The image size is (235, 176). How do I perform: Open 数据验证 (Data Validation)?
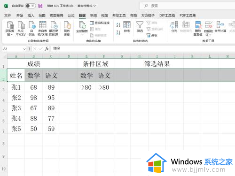(x=208, y=29)
